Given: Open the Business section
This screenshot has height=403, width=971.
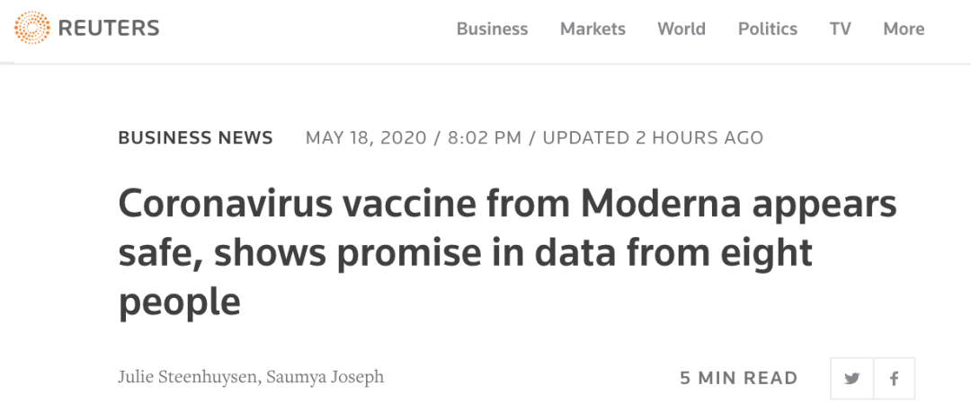Looking at the screenshot, I should tap(492, 29).
